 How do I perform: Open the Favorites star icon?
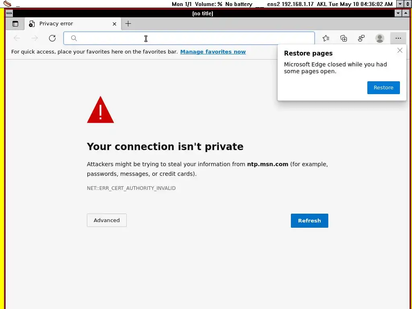(326, 38)
